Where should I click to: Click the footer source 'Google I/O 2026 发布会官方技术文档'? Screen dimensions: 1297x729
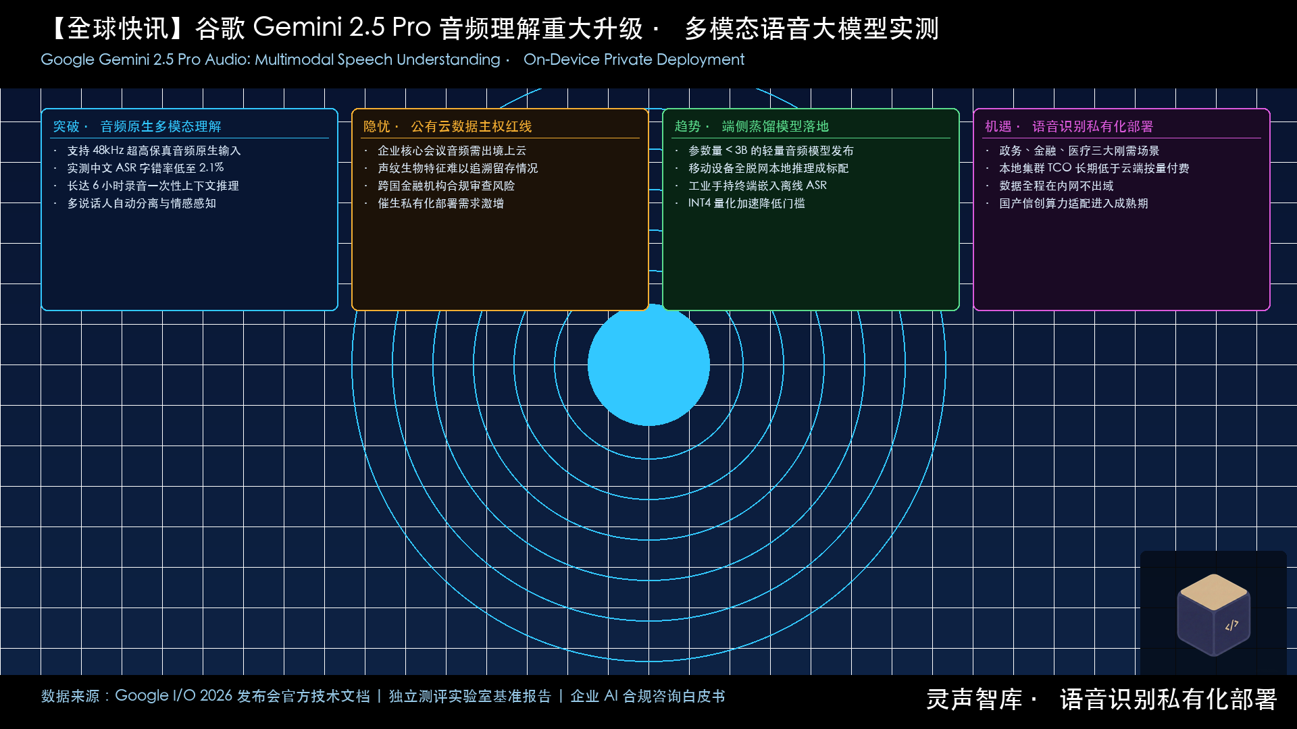243,696
